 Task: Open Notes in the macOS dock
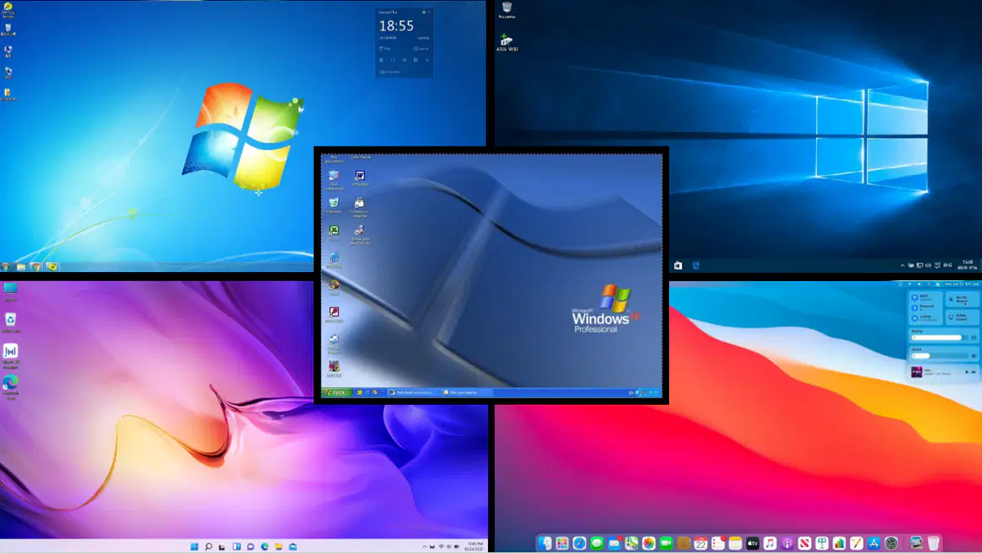(x=735, y=543)
